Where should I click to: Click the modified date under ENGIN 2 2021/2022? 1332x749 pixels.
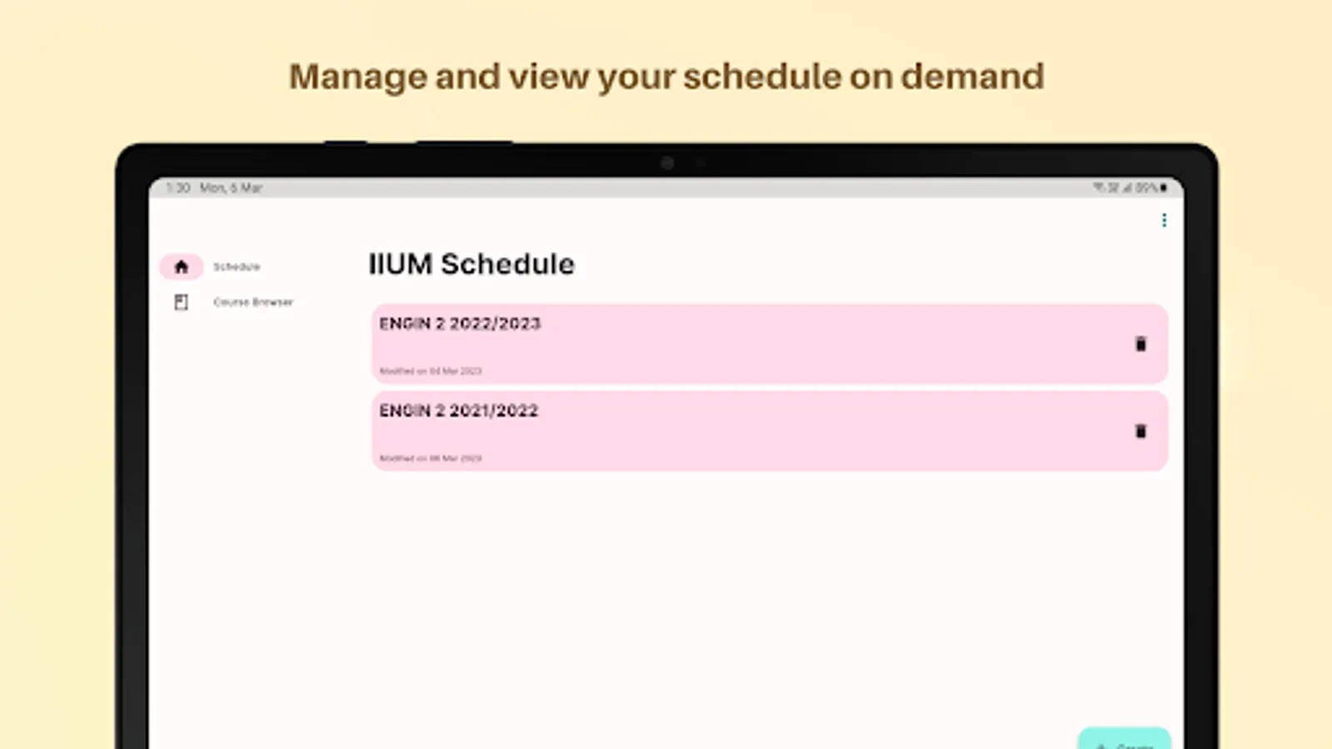coord(430,459)
